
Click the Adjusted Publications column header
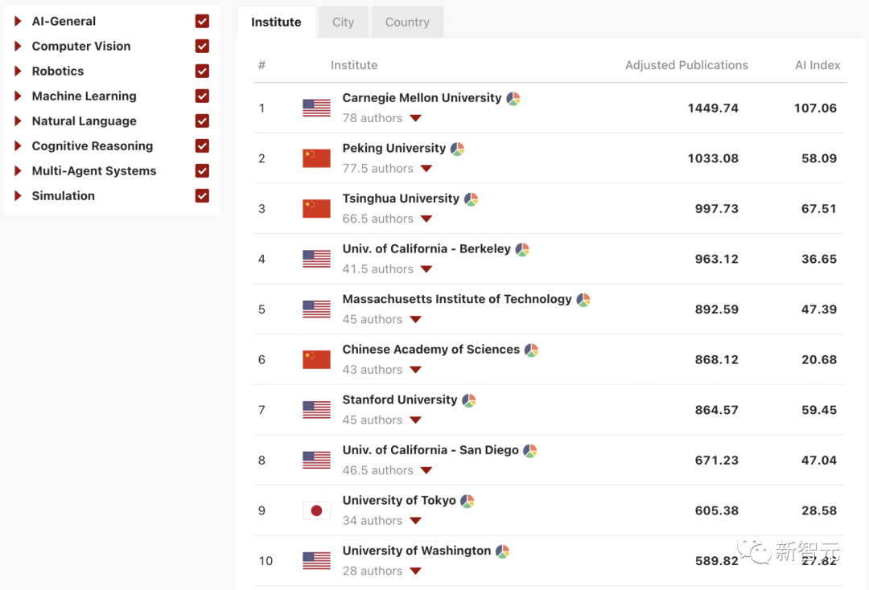click(686, 66)
